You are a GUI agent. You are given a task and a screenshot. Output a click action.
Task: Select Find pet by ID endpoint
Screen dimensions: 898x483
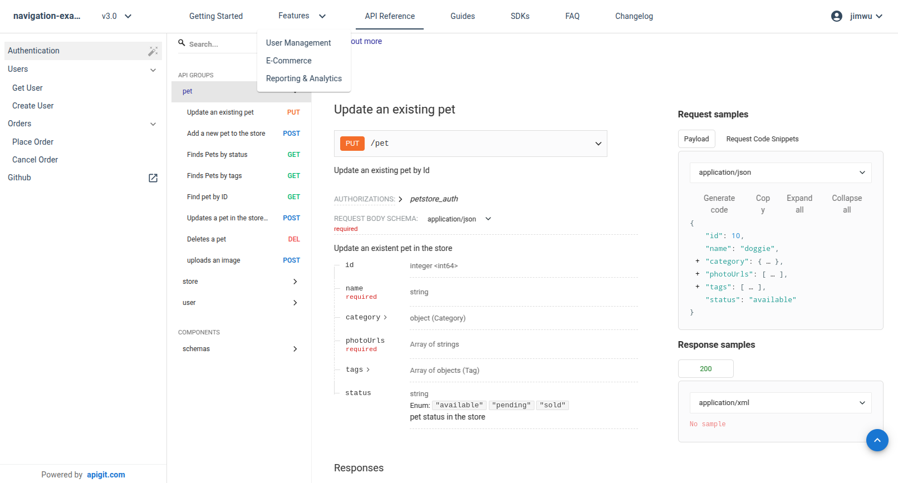pos(242,197)
